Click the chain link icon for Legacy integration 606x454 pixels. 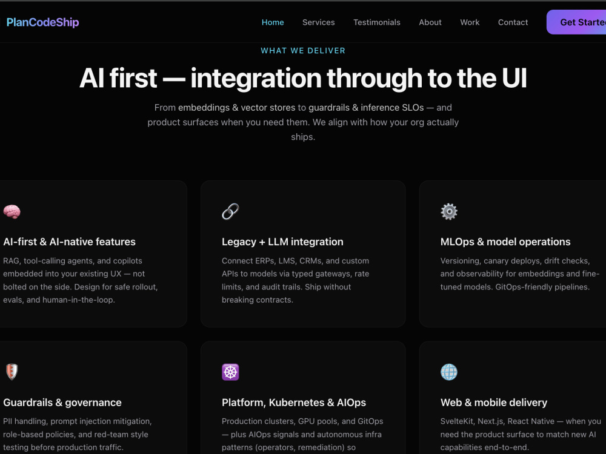click(230, 211)
